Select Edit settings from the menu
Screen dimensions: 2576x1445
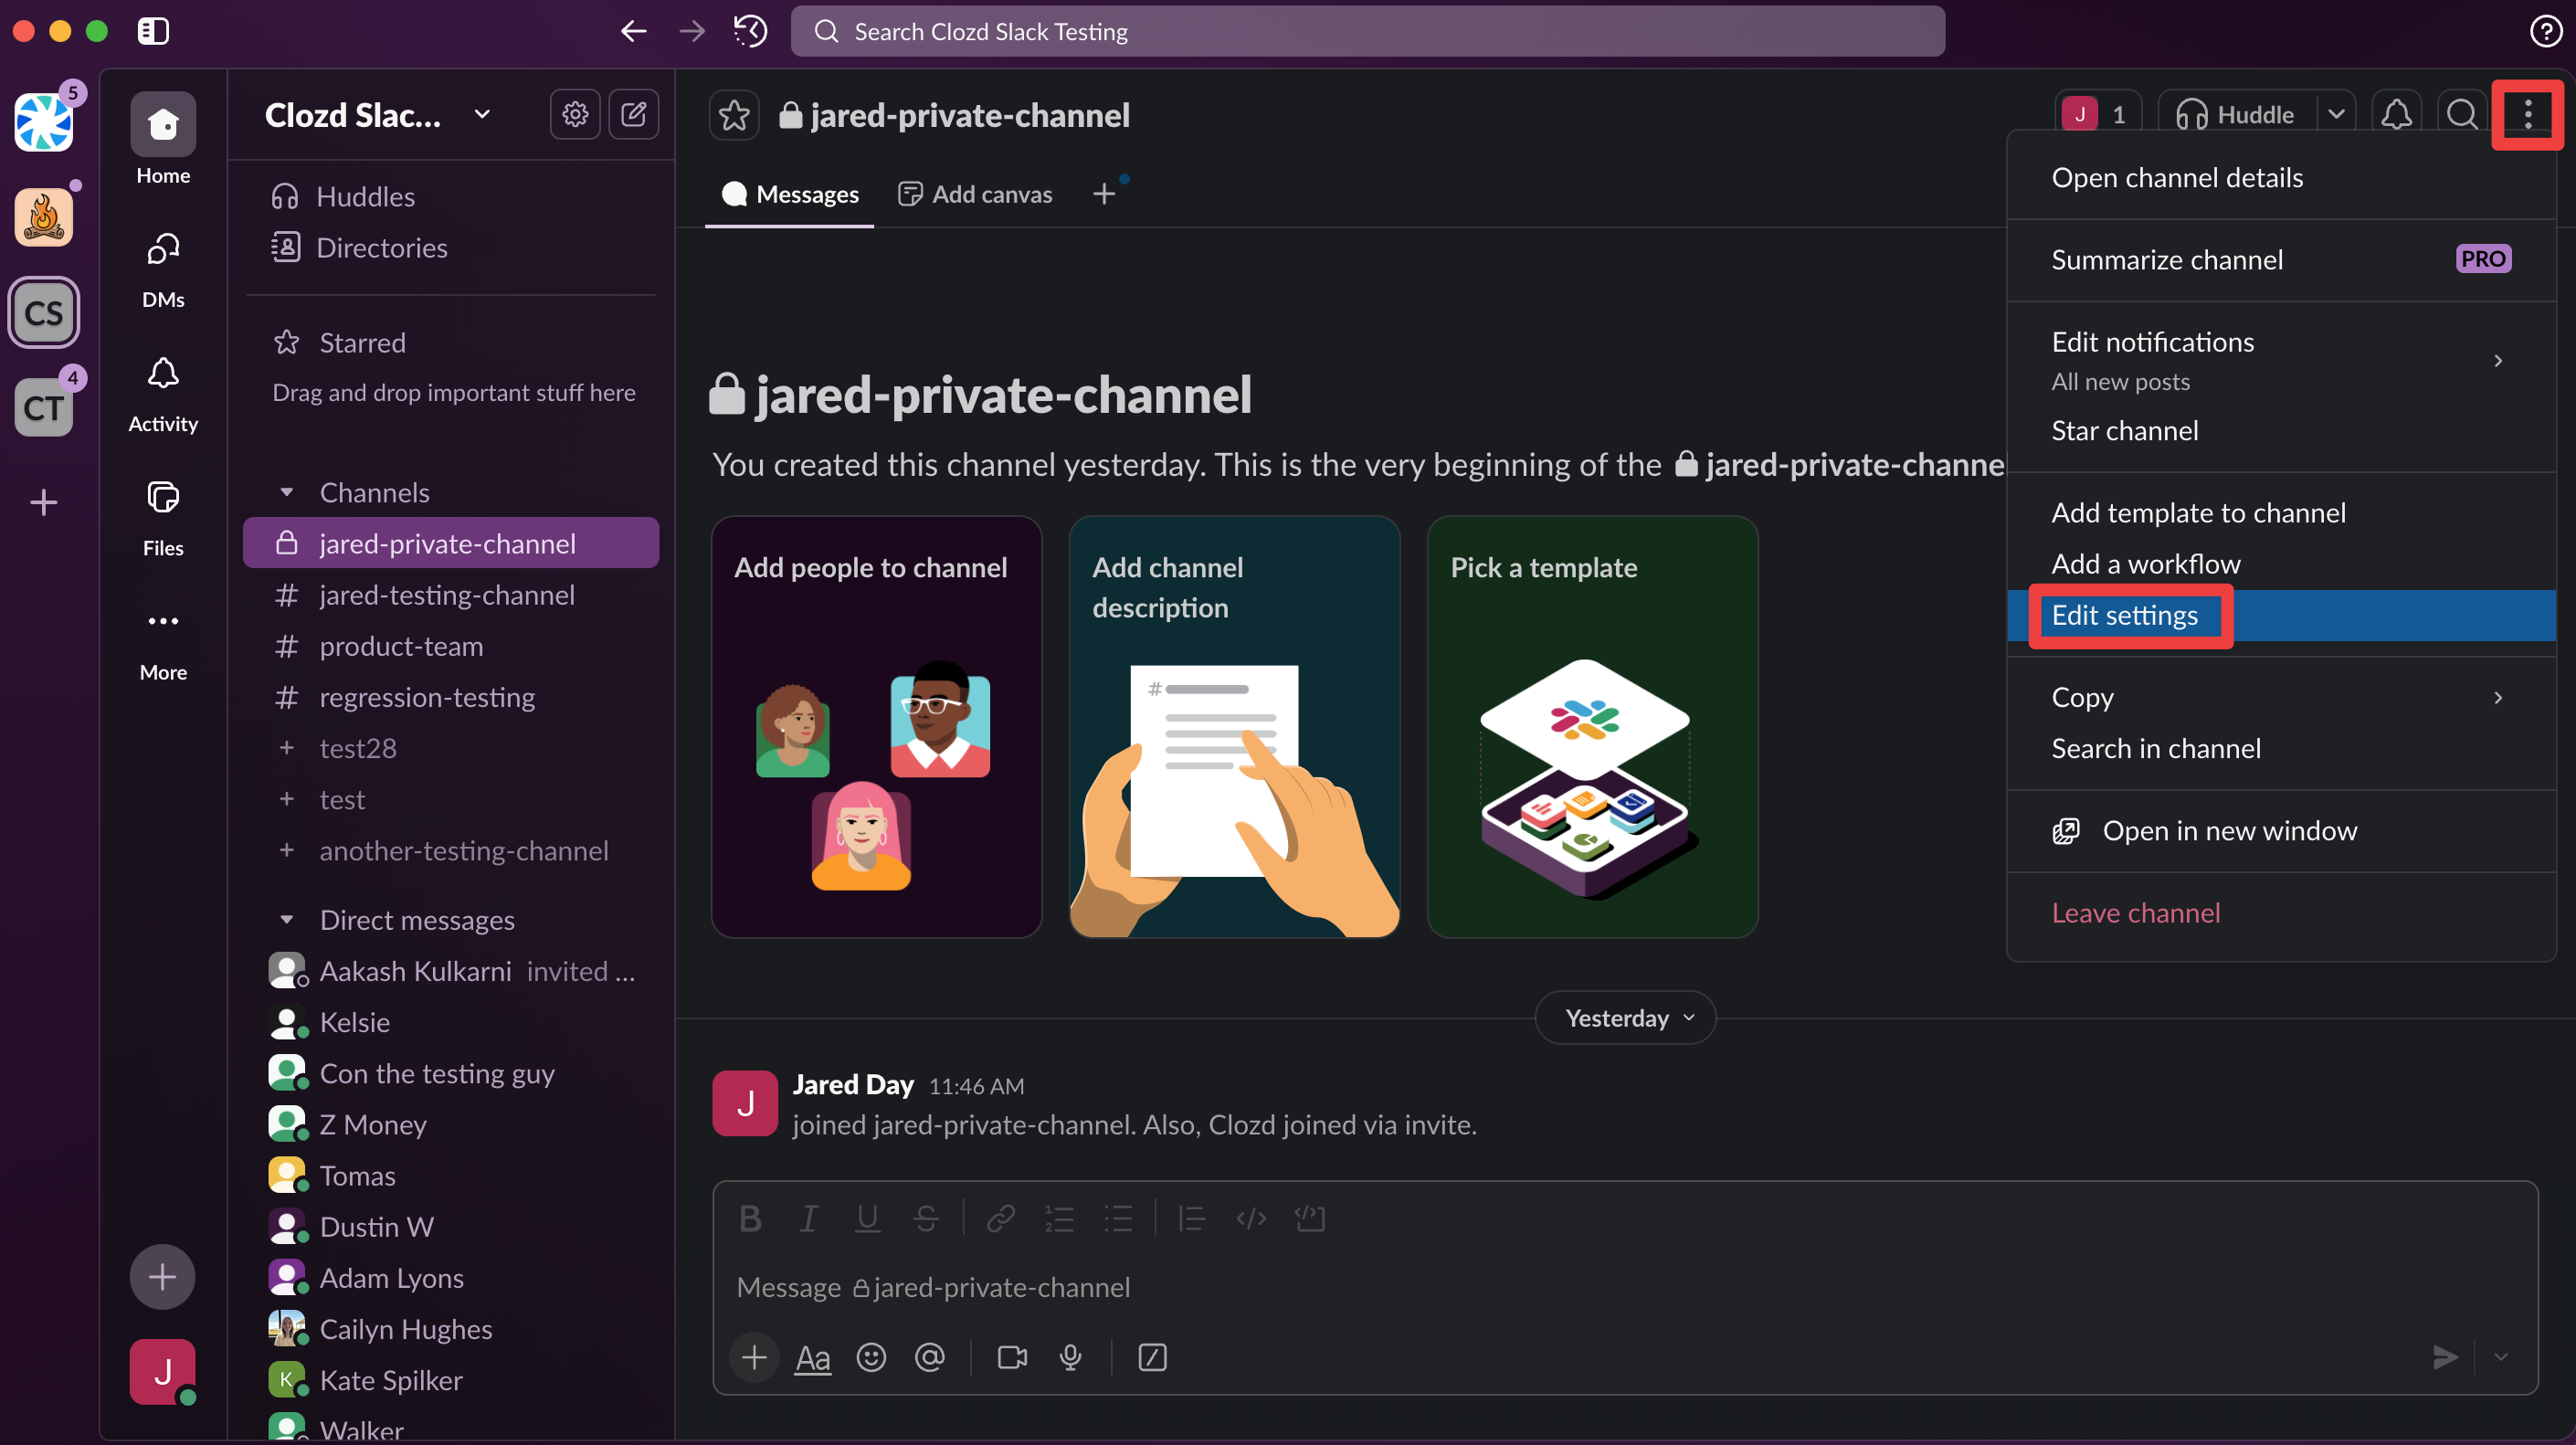coord(2125,615)
